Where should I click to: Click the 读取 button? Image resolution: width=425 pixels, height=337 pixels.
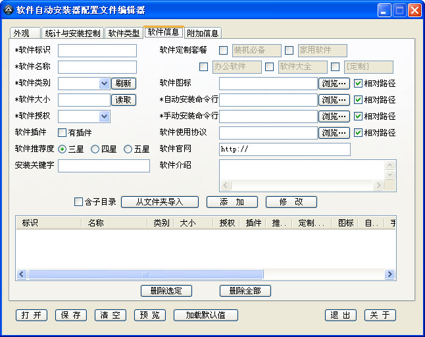(x=124, y=100)
